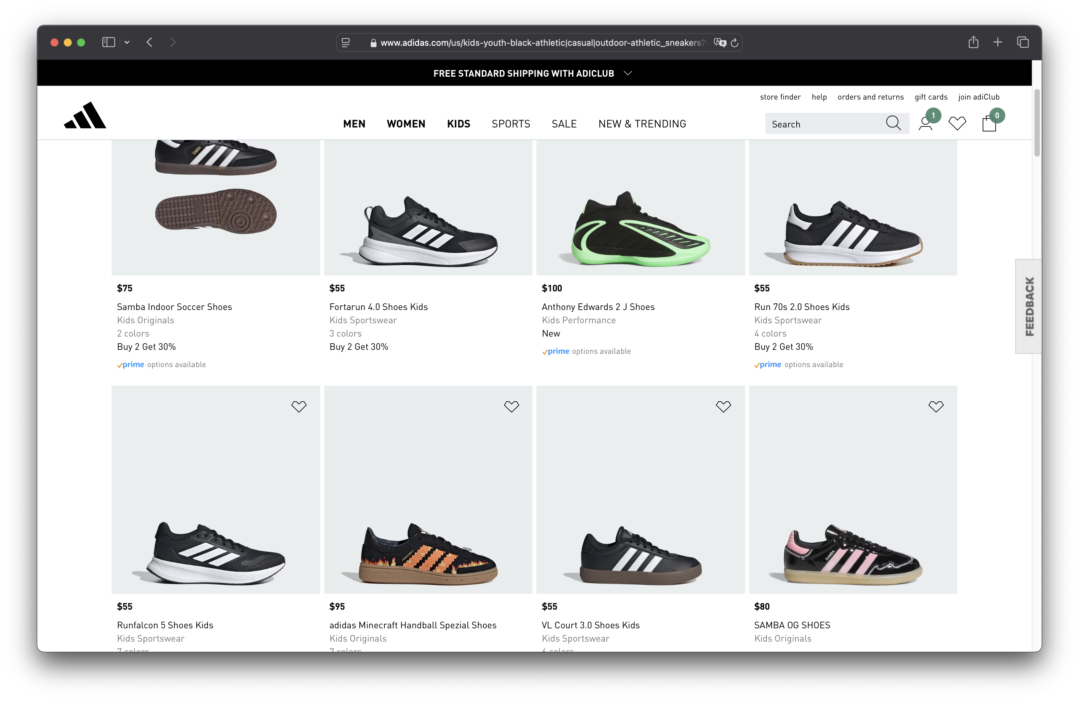Viewport: 1079px width, 701px height.
Task: Click the New label under Anthony Edwards shoes
Action: (550, 333)
